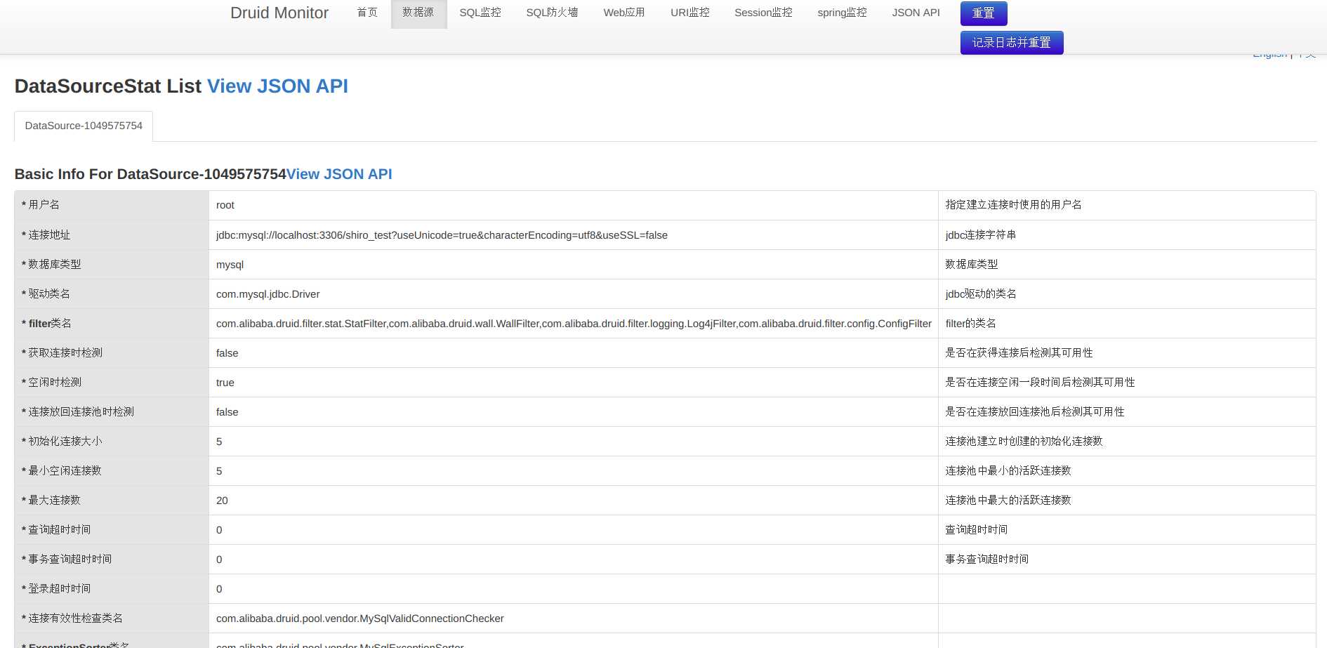Click the * 空闲时检测 row label
1327x648 pixels.
[x=51, y=383]
